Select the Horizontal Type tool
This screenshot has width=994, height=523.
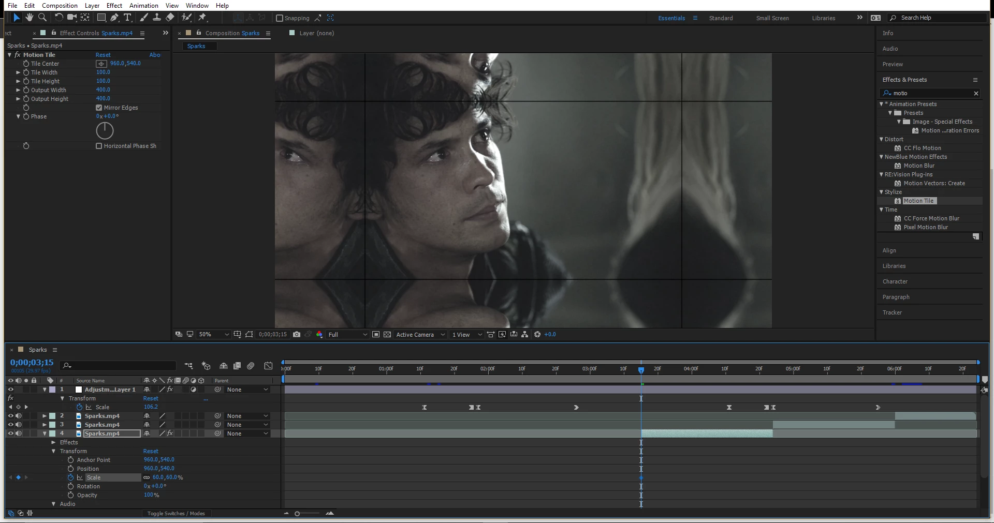[x=127, y=18]
